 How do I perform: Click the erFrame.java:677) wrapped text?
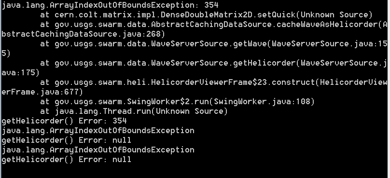point(42,92)
